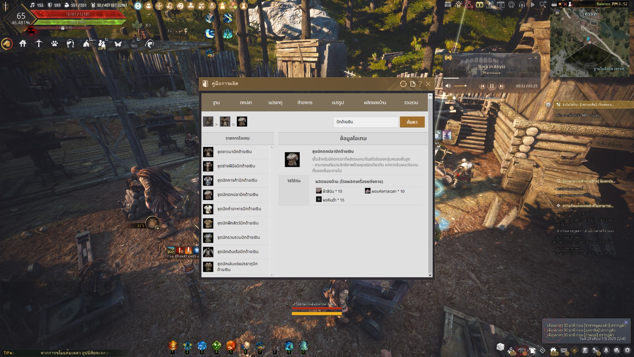The image size is (634, 357).
Task: Open the bell notifications icon
Action: (606, 350)
